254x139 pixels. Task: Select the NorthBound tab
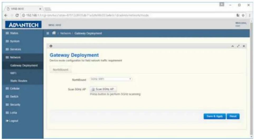click(60, 70)
